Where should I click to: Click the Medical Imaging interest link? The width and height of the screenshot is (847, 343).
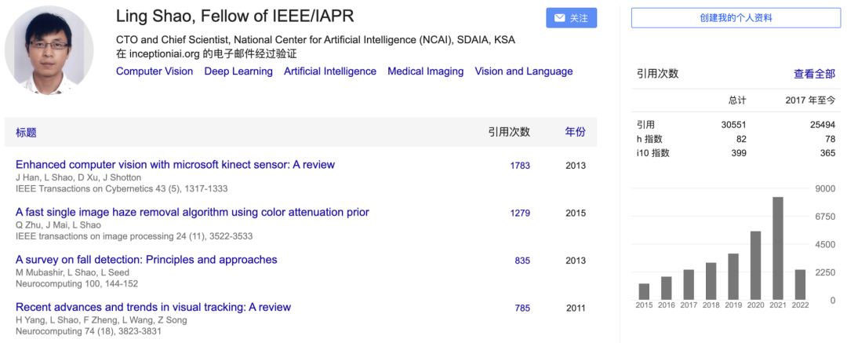tap(425, 71)
